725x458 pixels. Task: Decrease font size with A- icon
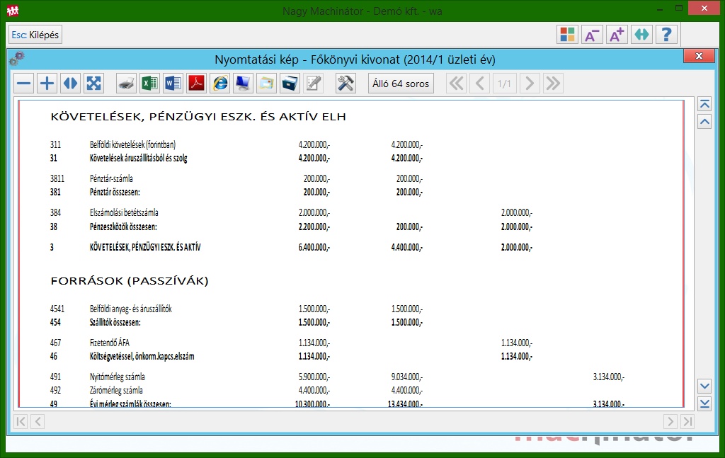pyautogui.click(x=592, y=35)
